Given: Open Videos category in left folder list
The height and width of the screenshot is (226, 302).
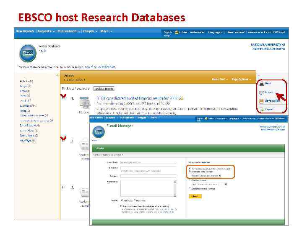Looking at the screenshot, I should point(25,91).
